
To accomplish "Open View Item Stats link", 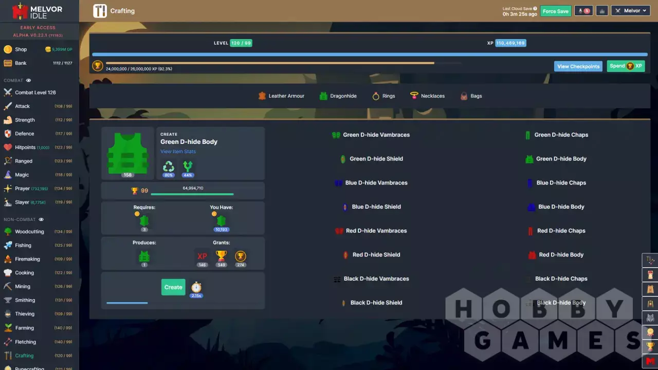I will [x=178, y=152].
